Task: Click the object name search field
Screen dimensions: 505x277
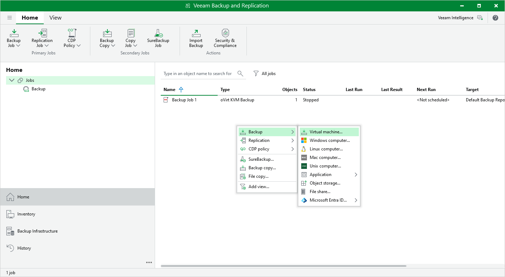Action: [198, 74]
